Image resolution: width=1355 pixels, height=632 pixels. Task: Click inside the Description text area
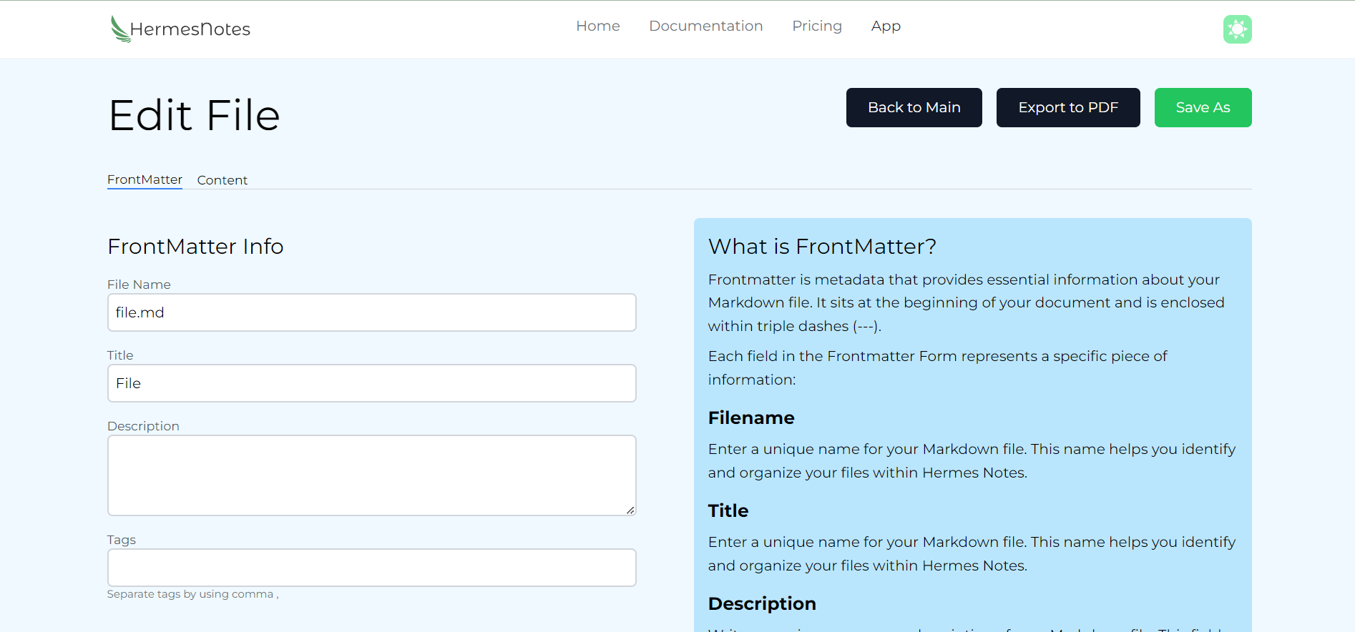pyautogui.click(x=372, y=475)
